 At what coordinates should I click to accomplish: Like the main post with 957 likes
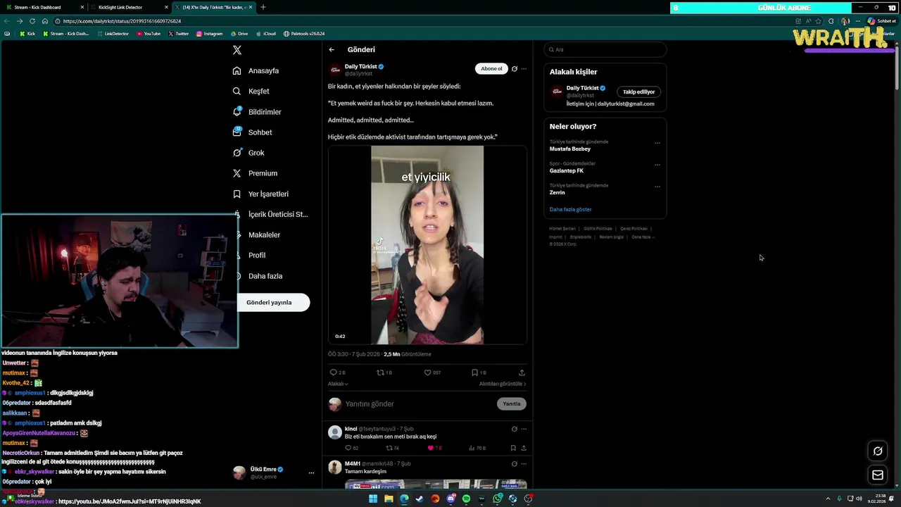[x=427, y=373]
